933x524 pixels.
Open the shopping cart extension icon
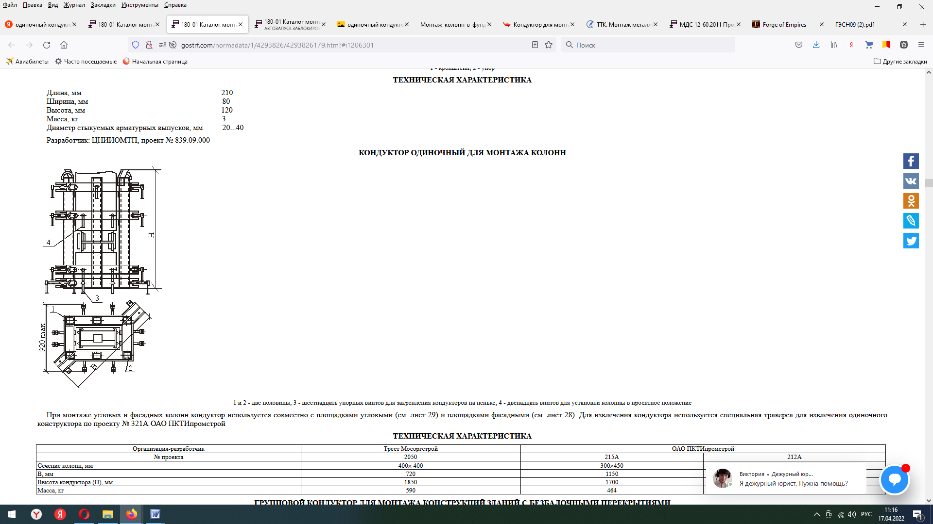869,45
